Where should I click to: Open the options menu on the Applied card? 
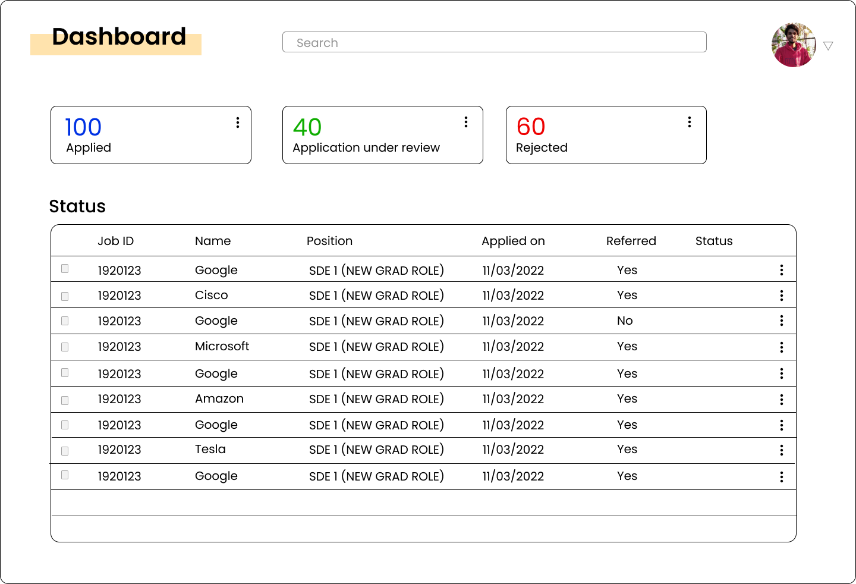237,122
